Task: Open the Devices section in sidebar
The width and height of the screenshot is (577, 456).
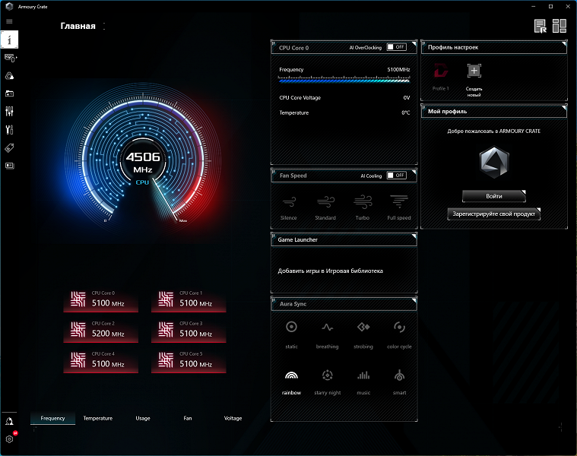Action: (x=10, y=58)
